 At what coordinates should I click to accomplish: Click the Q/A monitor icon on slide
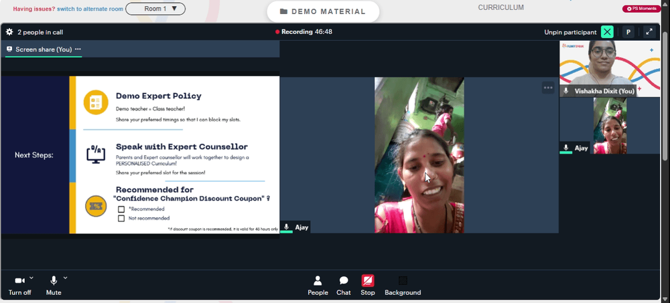tap(96, 154)
